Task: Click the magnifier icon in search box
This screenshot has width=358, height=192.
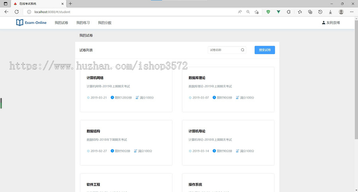Action: point(243,50)
